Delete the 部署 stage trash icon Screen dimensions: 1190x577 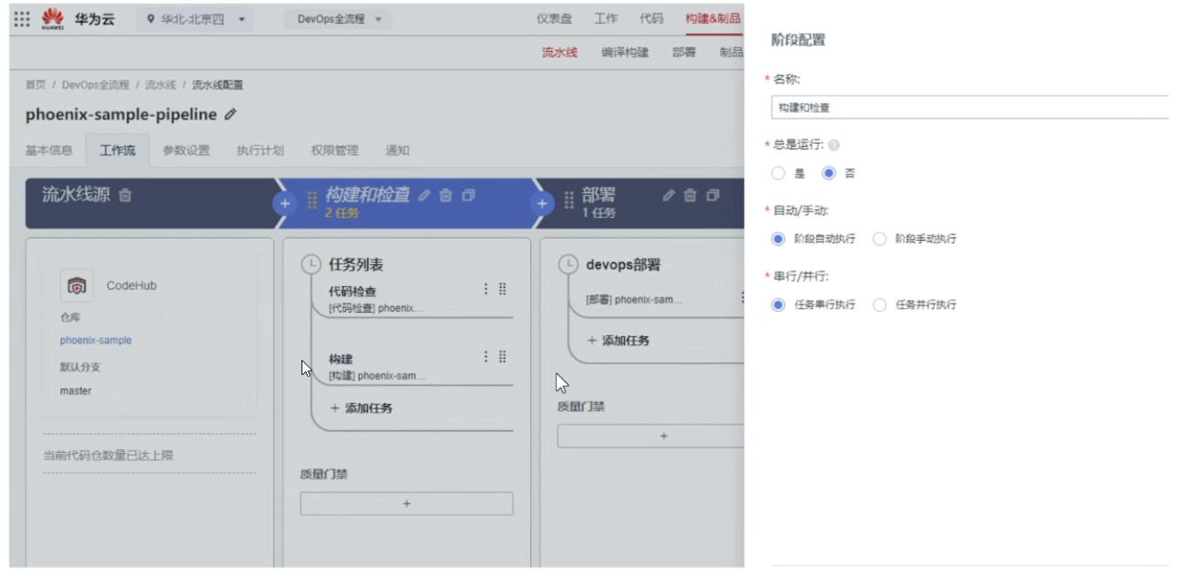click(x=691, y=195)
